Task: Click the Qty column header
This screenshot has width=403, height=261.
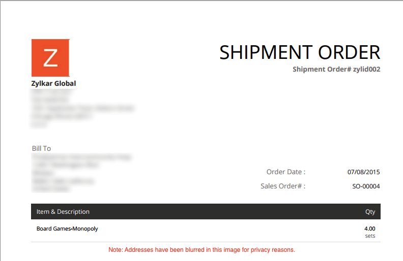Action: click(370, 212)
